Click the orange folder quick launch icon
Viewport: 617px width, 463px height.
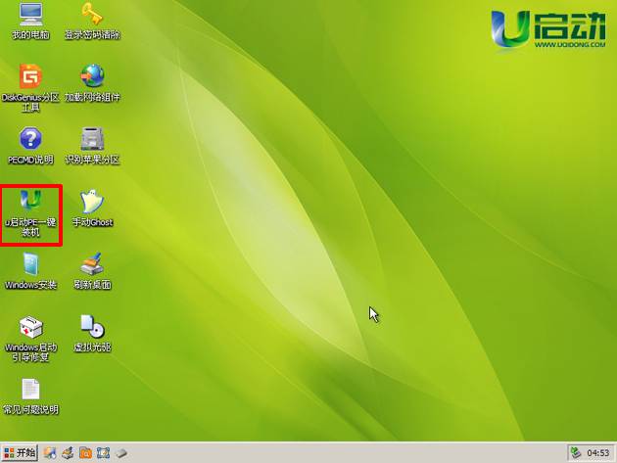(85, 453)
